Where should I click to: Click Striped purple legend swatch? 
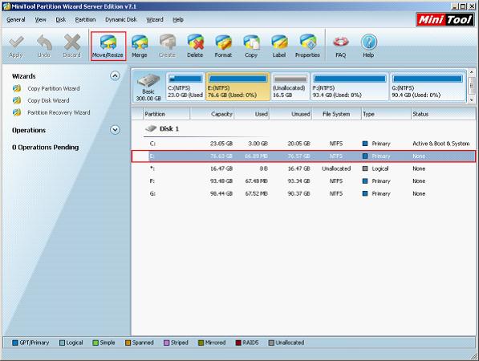pyautogui.click(x=167, y=343)
